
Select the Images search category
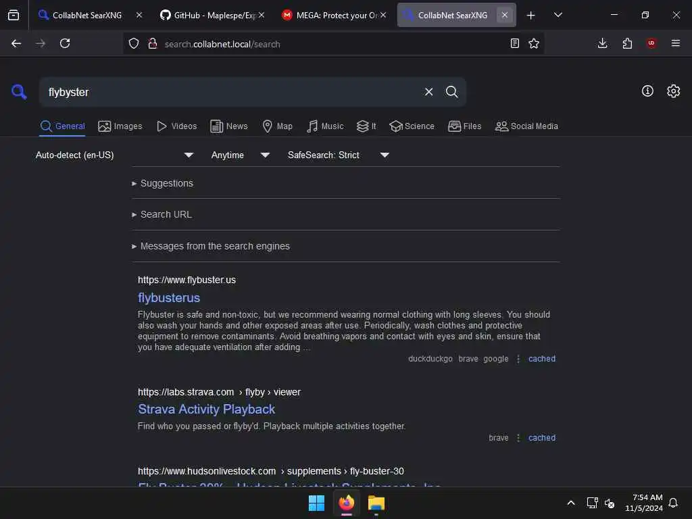[120, 126]
